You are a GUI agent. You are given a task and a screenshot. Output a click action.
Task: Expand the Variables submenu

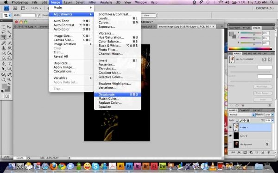coord(72,78)
